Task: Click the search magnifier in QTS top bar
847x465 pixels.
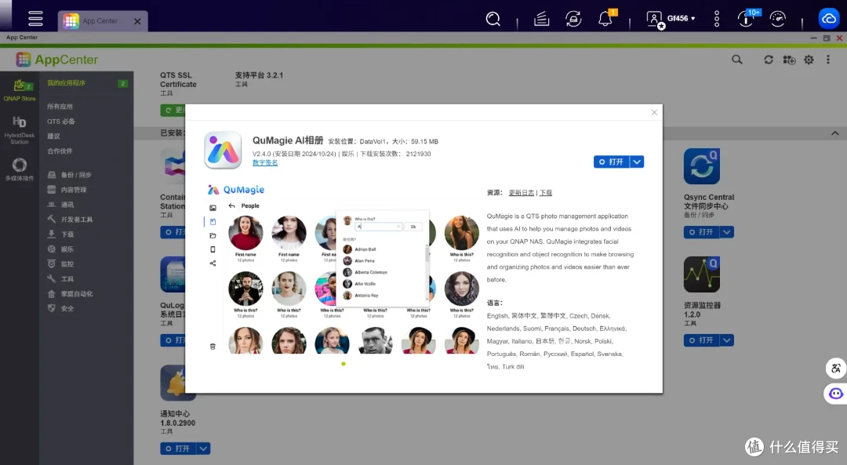Action: pyautogui.click(x=493, y=19)
